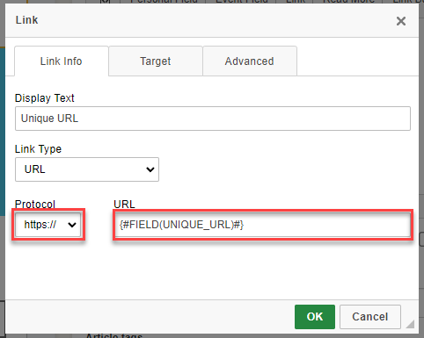Expand the Protocol dropdown showing https://
This screenshot has width=424, height=338.
coord(48,225)
